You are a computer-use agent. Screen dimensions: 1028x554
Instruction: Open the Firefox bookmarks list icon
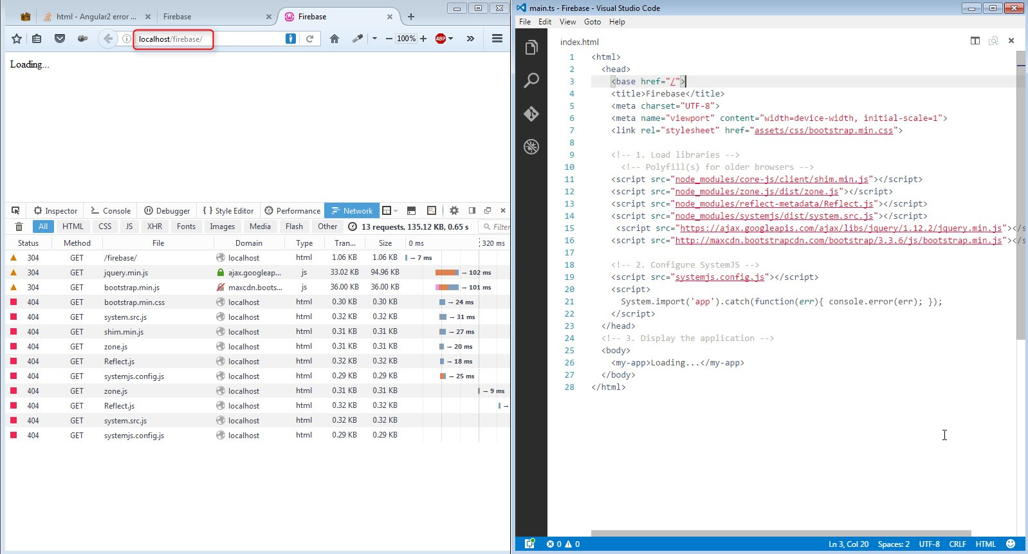click(37, 39)
